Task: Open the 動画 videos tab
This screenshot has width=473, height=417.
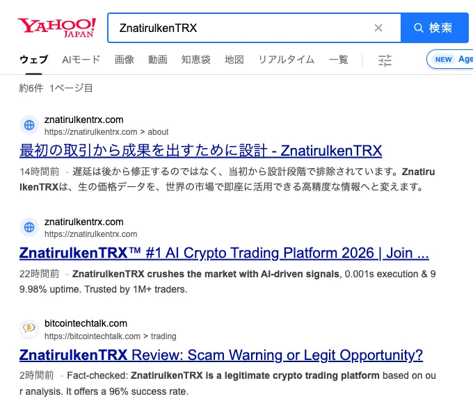Action: point(158,60)
